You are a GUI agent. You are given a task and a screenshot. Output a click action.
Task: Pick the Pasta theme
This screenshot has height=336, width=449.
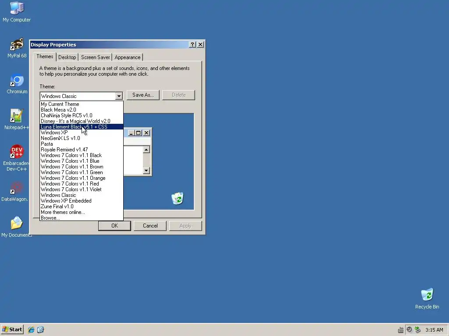click(81, 144)
